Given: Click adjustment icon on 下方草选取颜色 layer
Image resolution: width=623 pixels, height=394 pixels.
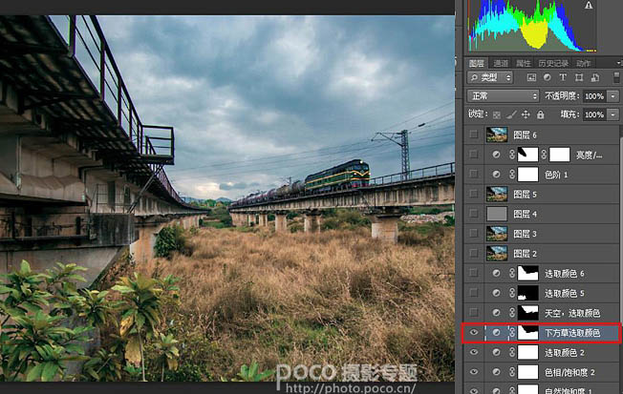Looking at the screenshot, I should coord(496,333).
